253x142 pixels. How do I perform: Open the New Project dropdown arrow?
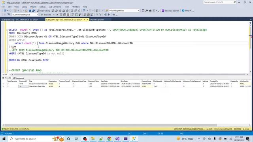click(x=18, y=11)
